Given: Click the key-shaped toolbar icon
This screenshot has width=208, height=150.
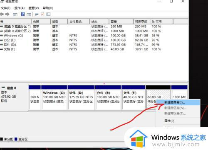Looking at the screenshot, I should tap(37, 14).
